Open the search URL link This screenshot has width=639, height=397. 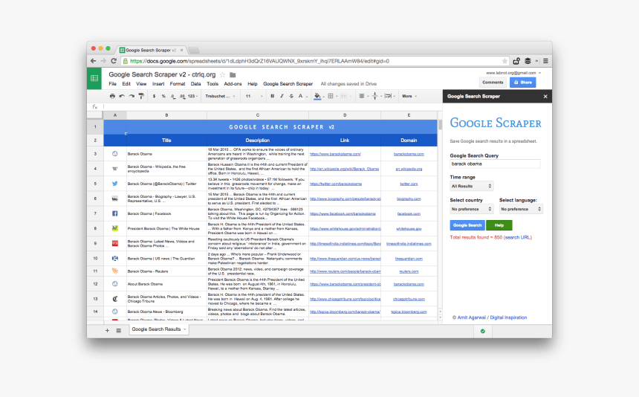pos(518,237)
